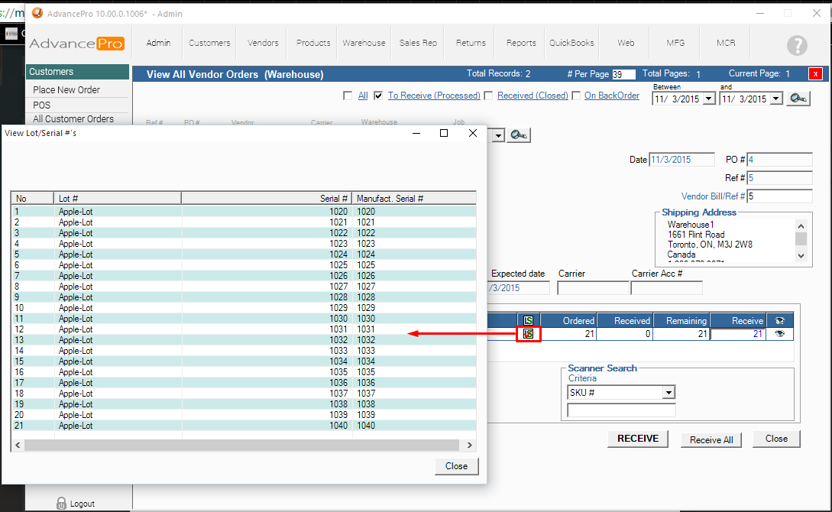Screen dimensions: 832x512
Task: Close the vendor orders panel with red X
Action: coord(816,74)
